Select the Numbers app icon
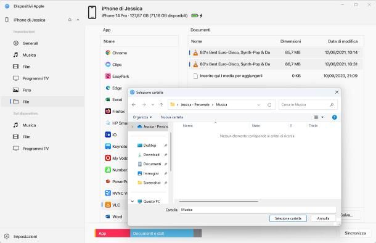 pyautogui.click(x=108, y=170)
